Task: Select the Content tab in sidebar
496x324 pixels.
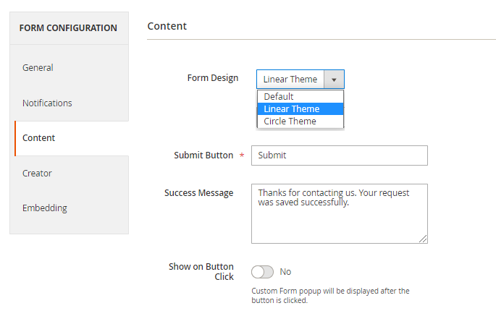Action: (x=39, y=138)
